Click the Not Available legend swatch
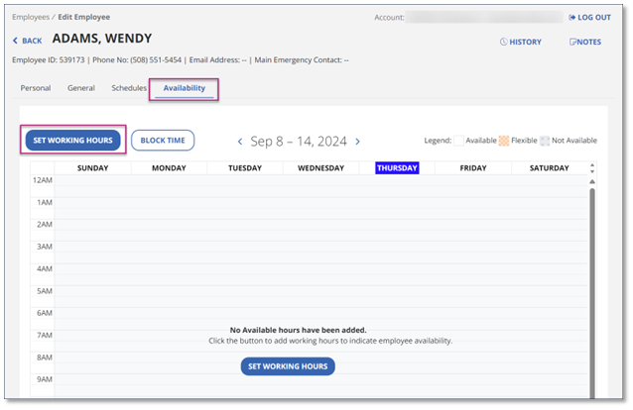Image resolution: width=633 pixels, height=410 pixels. (x=545, y=141)
